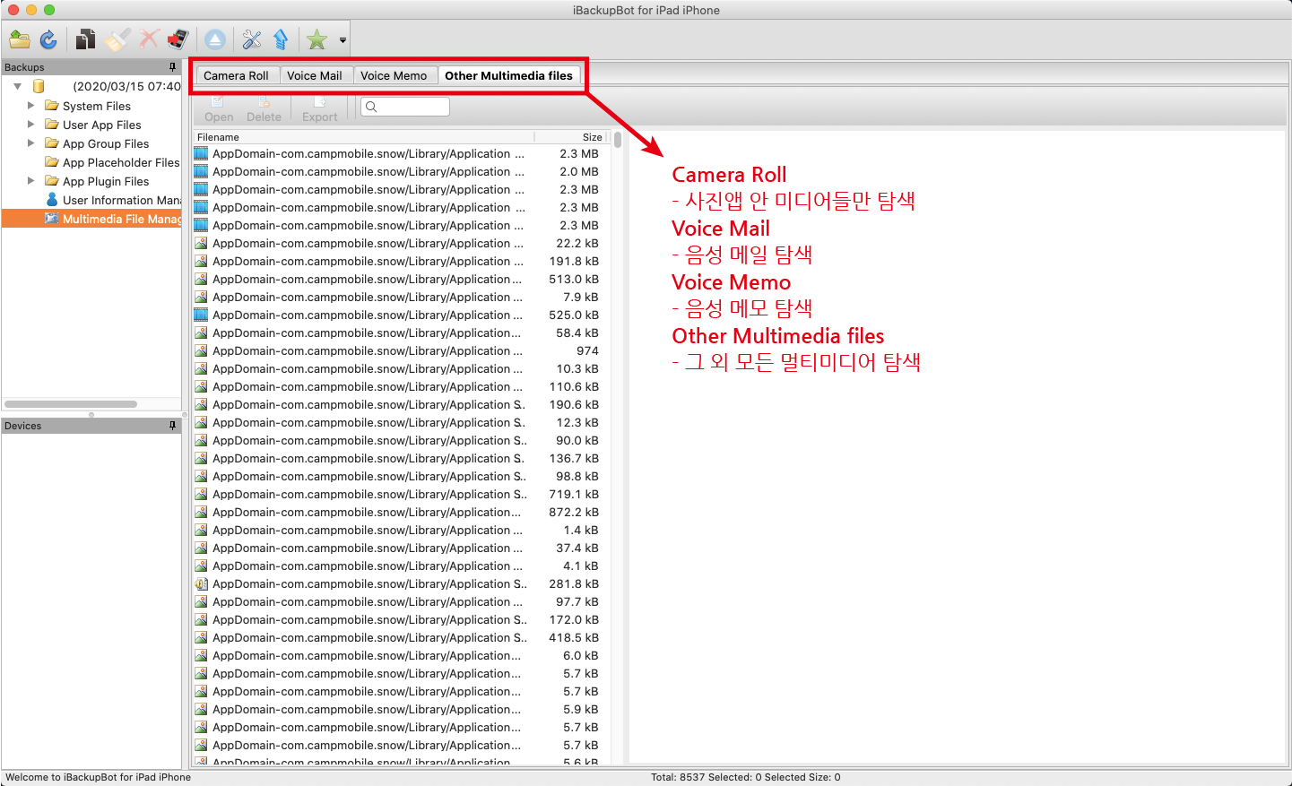Select the file row sized 10.3 kB
Screen dimensions: 1292x786
(x=401, y=368)
